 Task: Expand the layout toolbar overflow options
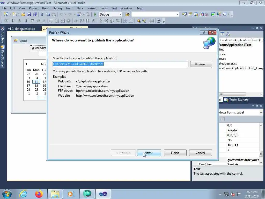[x=164, y=21]
